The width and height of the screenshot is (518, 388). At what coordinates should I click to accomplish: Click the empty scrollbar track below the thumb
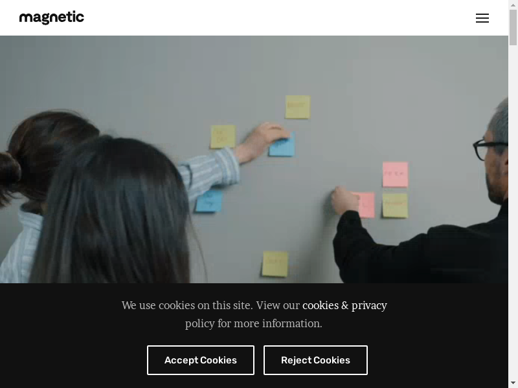[513, 211]
